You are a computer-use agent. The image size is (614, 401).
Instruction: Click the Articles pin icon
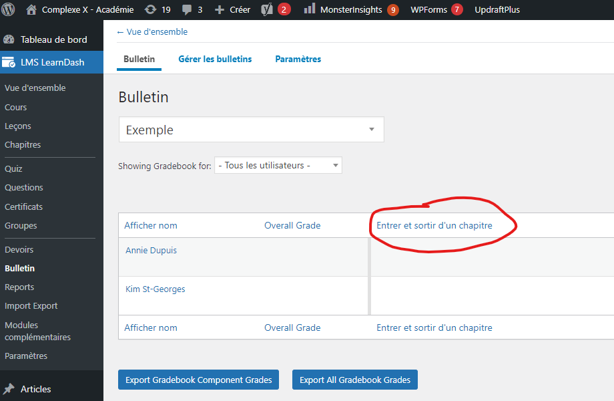tap(9, 389)
